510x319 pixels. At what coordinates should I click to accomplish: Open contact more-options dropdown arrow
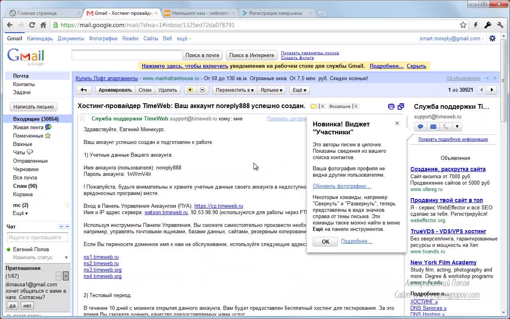pyautogui.click(x=457, y=127)
